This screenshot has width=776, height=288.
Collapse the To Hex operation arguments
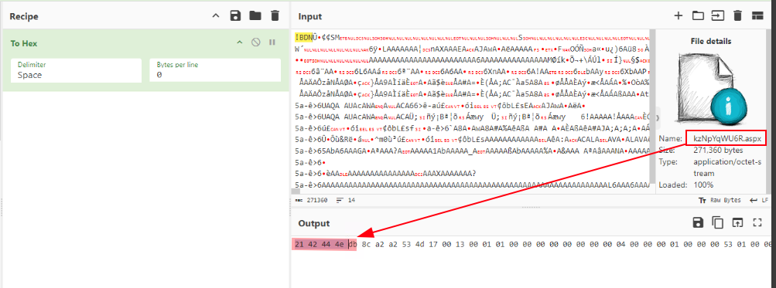[240, 42]
